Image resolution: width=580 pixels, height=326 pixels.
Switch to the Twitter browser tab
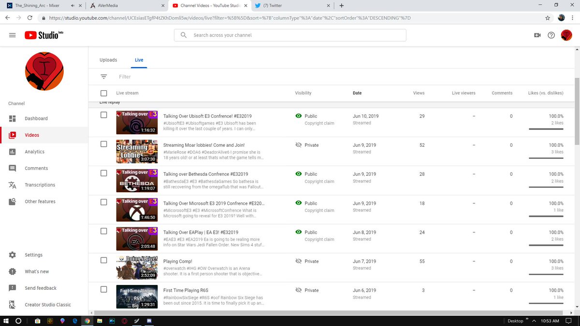[x=292, y=6]
